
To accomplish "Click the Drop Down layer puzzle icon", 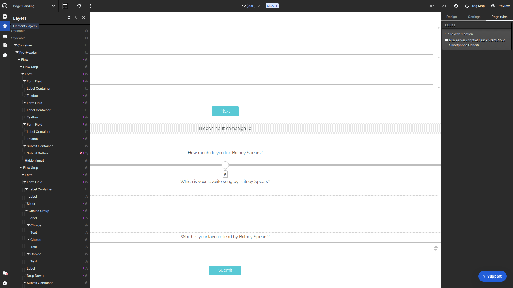I will pos(87,276).
